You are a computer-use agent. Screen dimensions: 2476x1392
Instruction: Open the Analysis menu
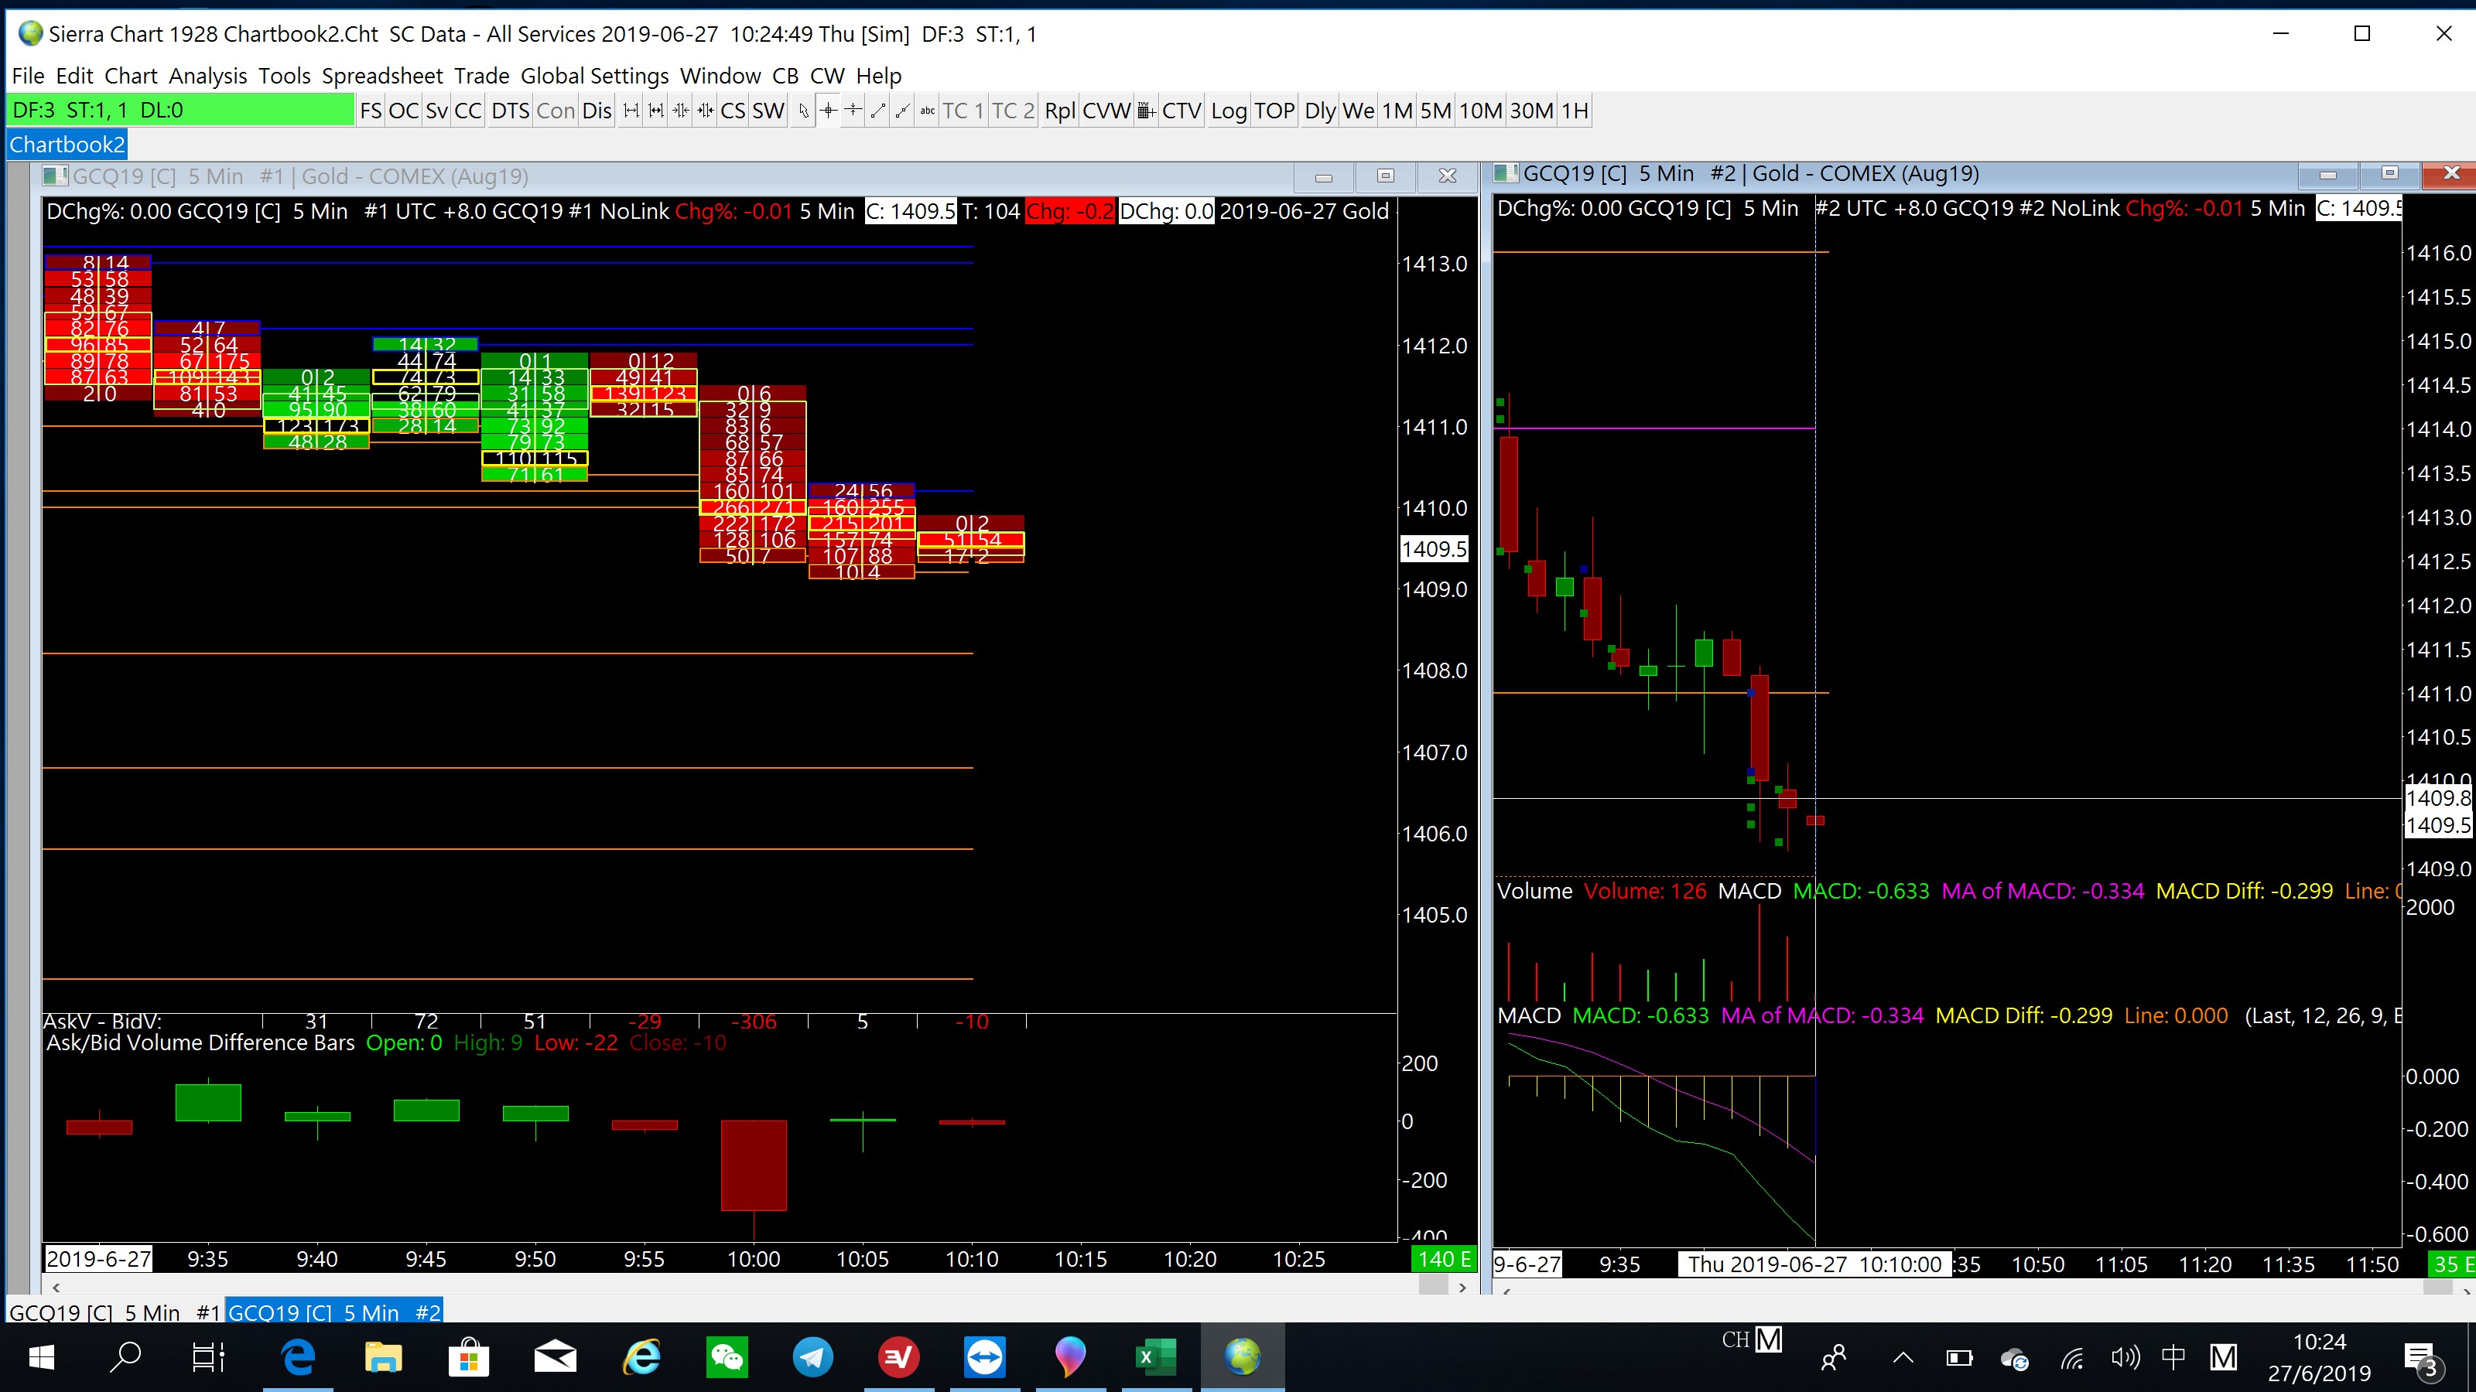207,76
